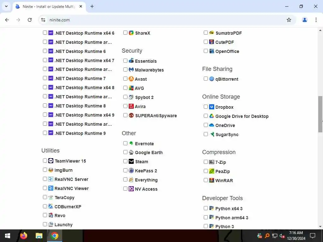Click the ShareX app icon
The width and height of the screenshot is (323, 242).
(131, 33)
